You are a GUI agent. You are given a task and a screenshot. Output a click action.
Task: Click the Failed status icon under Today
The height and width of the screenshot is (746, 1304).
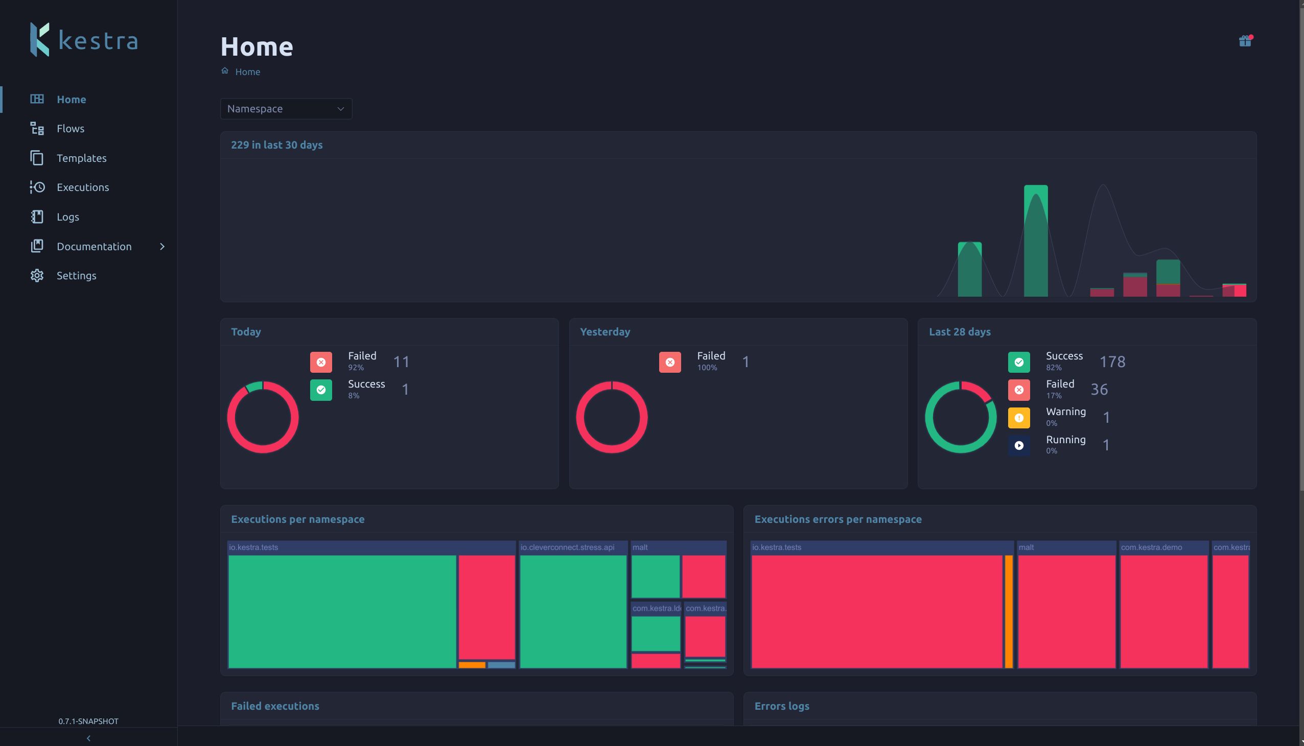(x=321, y=362)
